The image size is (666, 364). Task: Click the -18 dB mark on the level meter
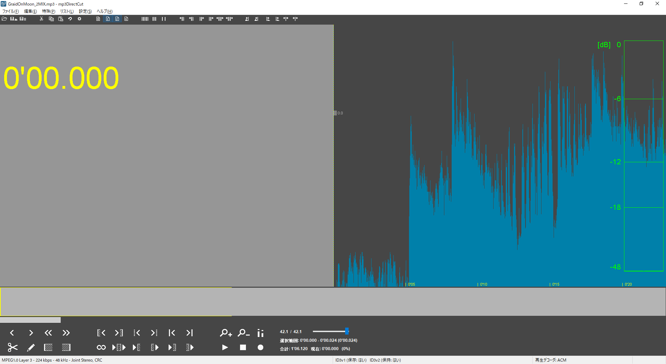tap(615, 207)
